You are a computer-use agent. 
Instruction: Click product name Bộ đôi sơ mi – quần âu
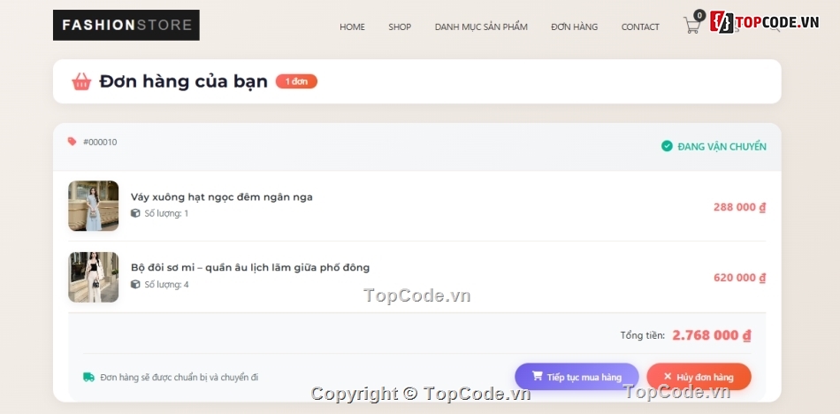point(250,267)
